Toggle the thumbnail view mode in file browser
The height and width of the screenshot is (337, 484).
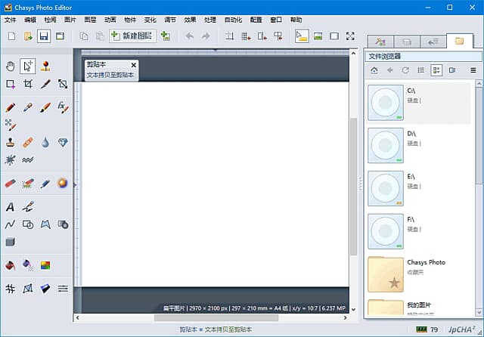[x=436, y=70]
